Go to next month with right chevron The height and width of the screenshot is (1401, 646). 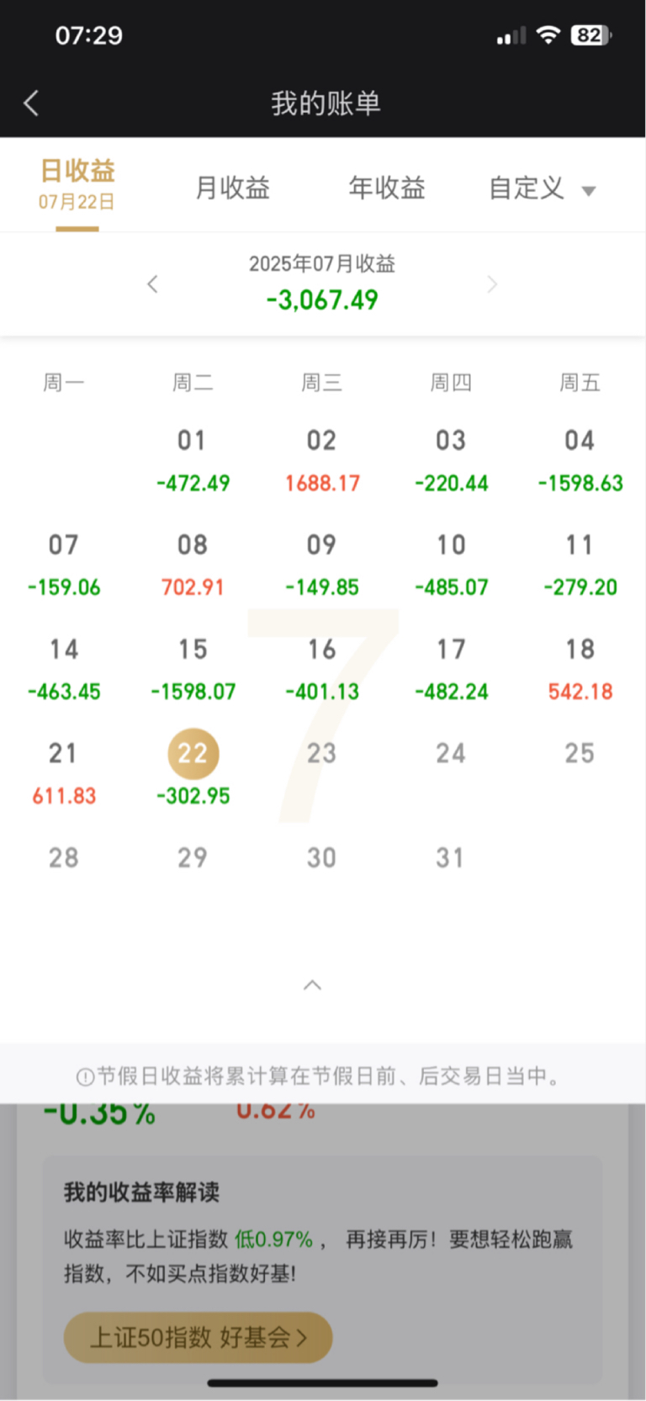[492, 284]
